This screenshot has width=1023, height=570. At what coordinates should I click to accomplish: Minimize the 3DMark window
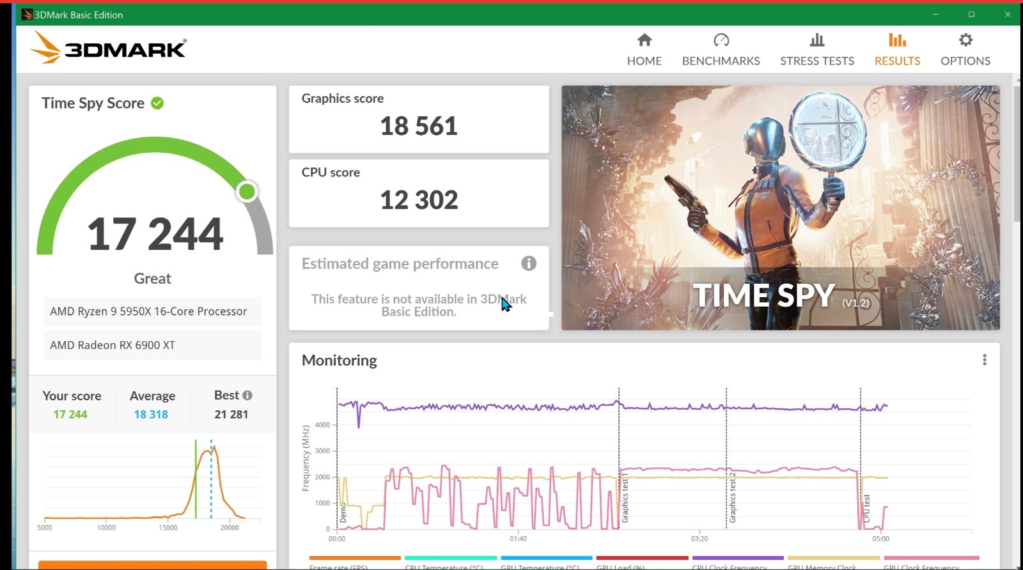[935, 14]
